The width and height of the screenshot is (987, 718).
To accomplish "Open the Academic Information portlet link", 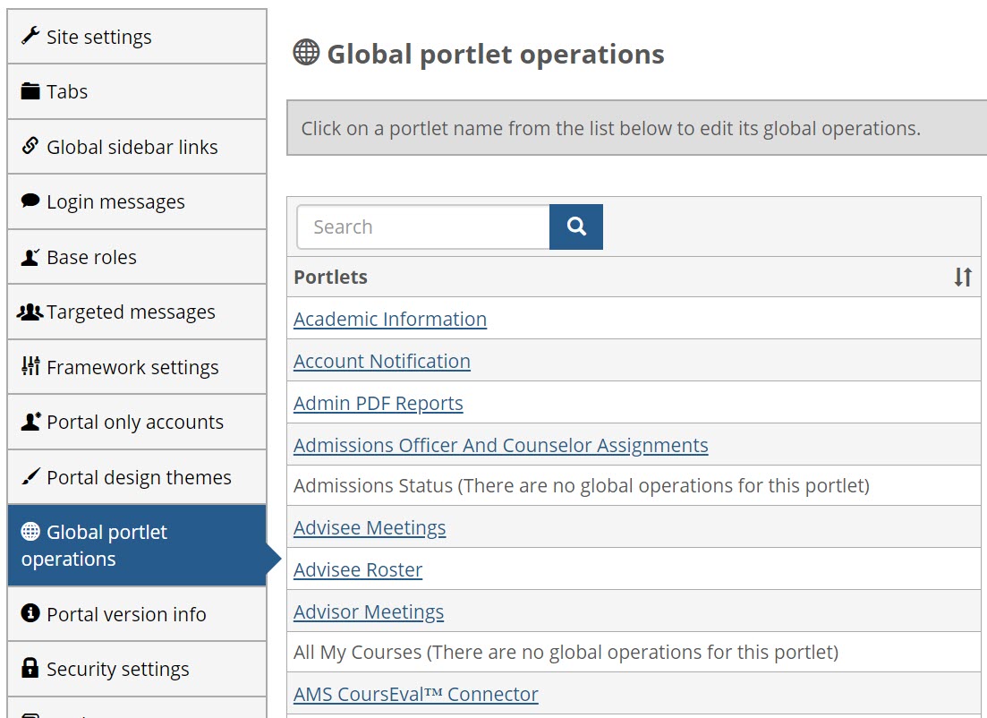I will pos(390,320).
